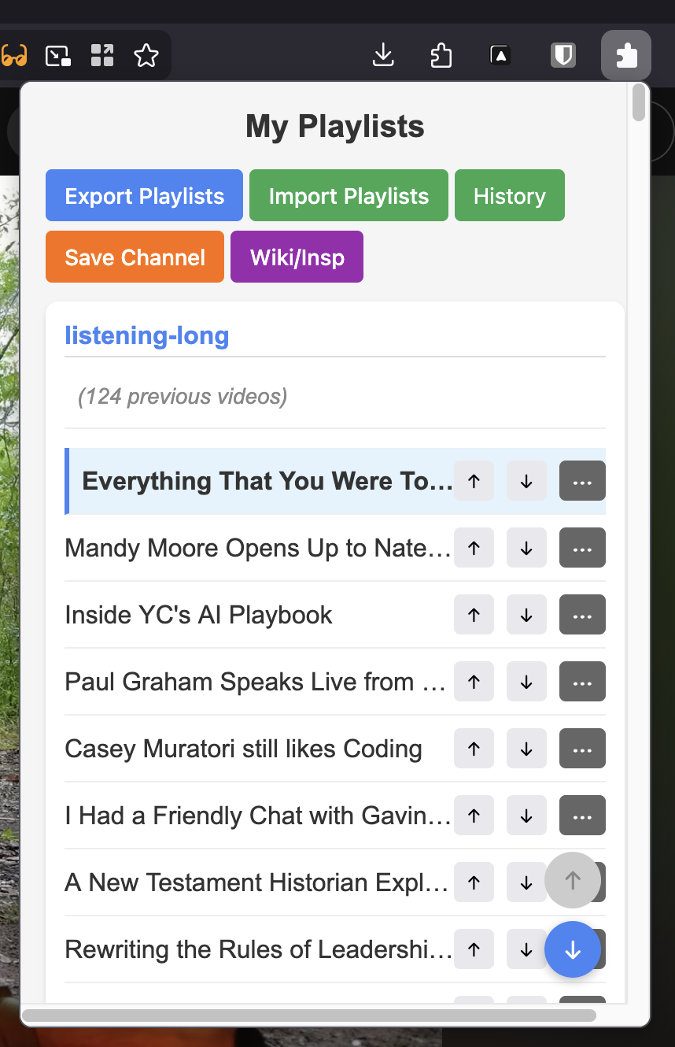Click the puzzle-piece extensions icon in toolbar

[626, 55]
